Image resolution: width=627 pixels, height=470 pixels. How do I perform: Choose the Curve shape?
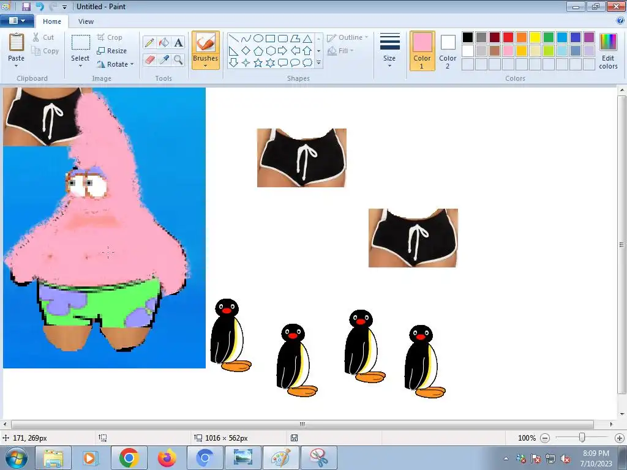[x=246, y=39]
